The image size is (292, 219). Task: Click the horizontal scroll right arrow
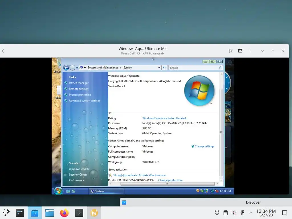tap(217, 184)
